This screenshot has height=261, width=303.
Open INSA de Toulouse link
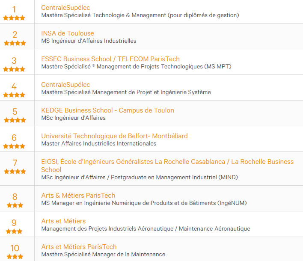(x=68, y=33)
